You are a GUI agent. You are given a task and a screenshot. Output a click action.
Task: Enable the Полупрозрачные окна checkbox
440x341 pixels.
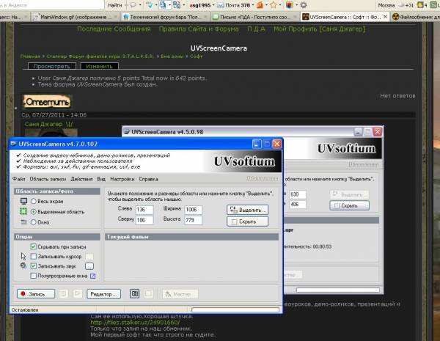pos(34,276)
